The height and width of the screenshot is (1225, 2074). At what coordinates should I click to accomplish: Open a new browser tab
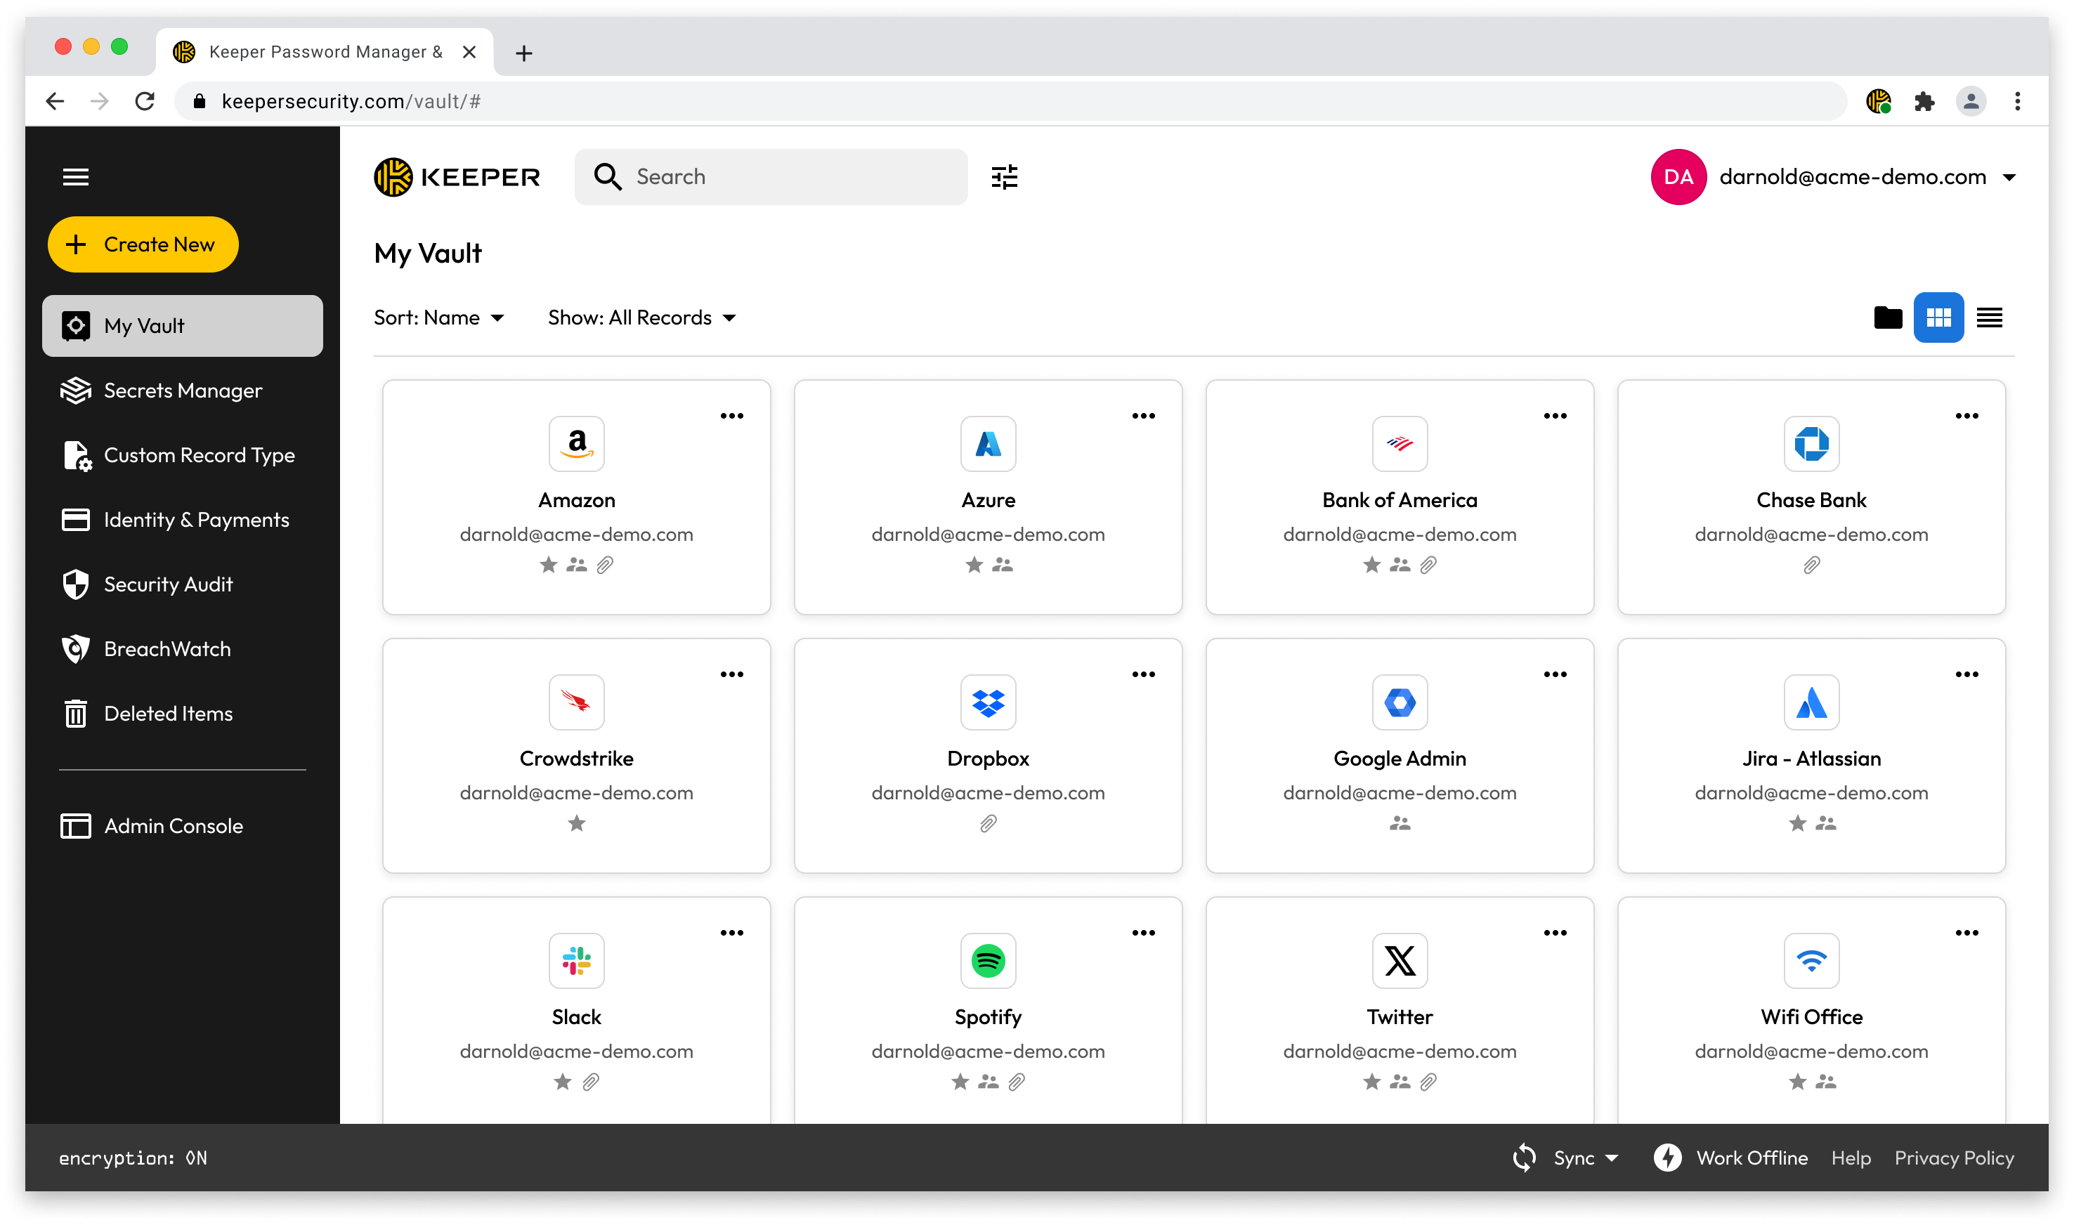pyautogui.click(x=523, y=53)
